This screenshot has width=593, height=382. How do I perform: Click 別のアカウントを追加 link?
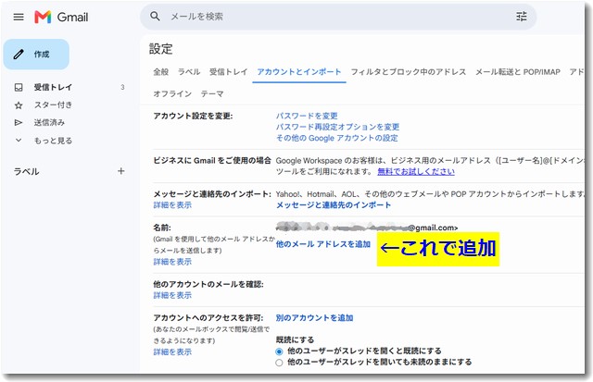314,318
